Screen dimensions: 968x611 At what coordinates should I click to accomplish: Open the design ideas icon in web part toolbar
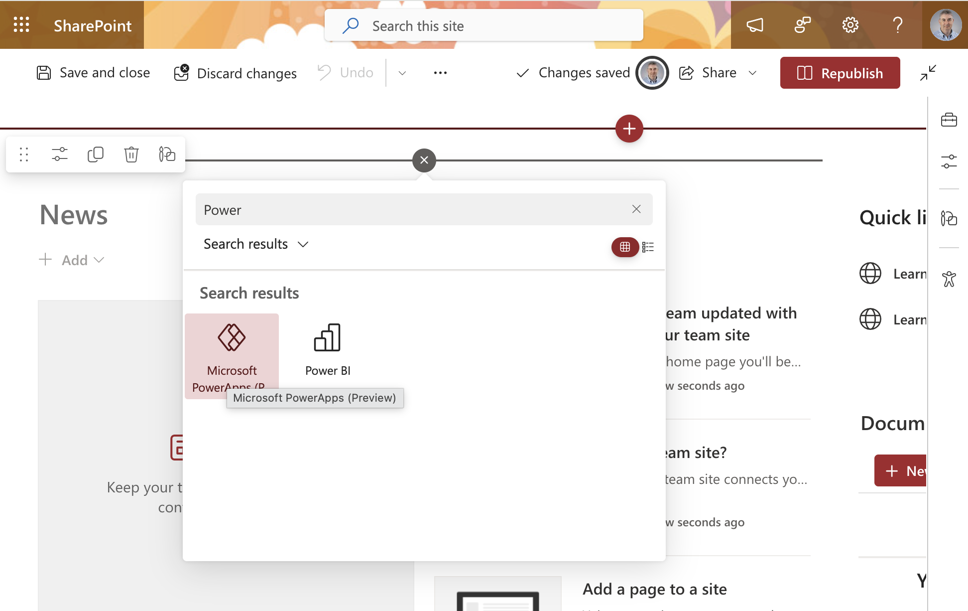pyautogui.click(x=167, y=154)
